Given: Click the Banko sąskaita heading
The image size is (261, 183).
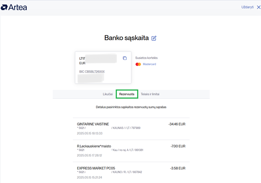Looking at the screenshot, I should (126, 38).
